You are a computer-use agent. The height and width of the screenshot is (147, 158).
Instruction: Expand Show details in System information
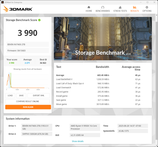(x=77, y=141)
